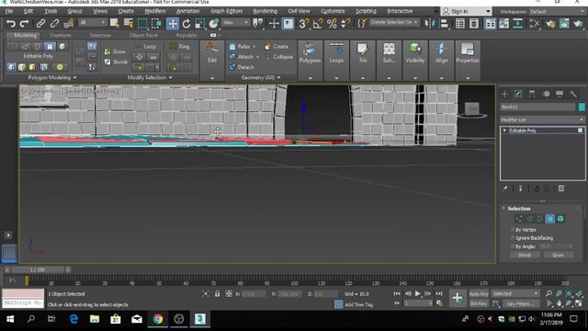588x331 pixels.
Task: Click the Detach geometry button
Action: [242, 67]
